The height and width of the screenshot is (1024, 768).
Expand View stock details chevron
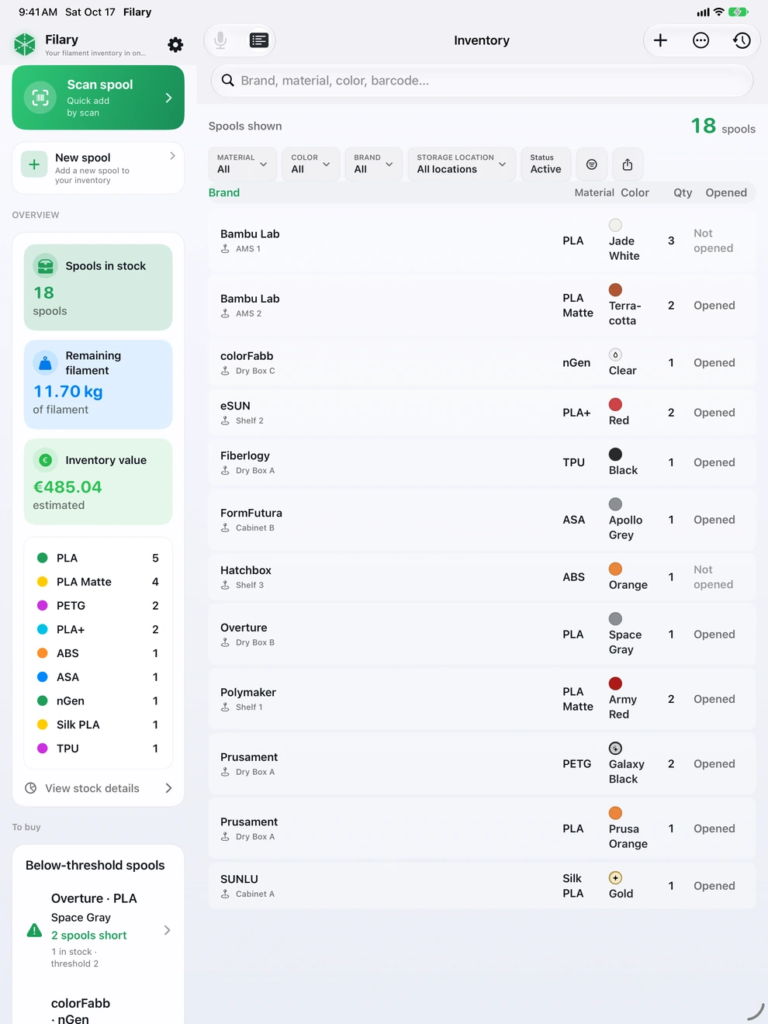(x=169, y=788)
